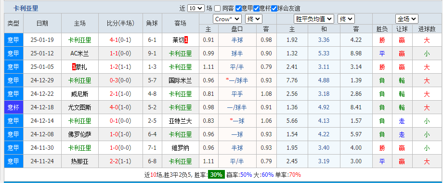Open score 4-1(0-1) match details

[x=120, y=40]
